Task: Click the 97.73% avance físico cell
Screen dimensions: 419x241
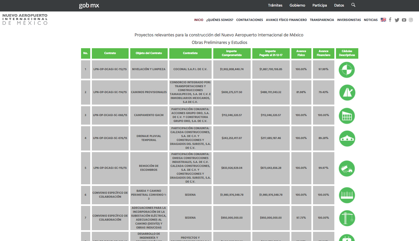Action: [301, 218]
